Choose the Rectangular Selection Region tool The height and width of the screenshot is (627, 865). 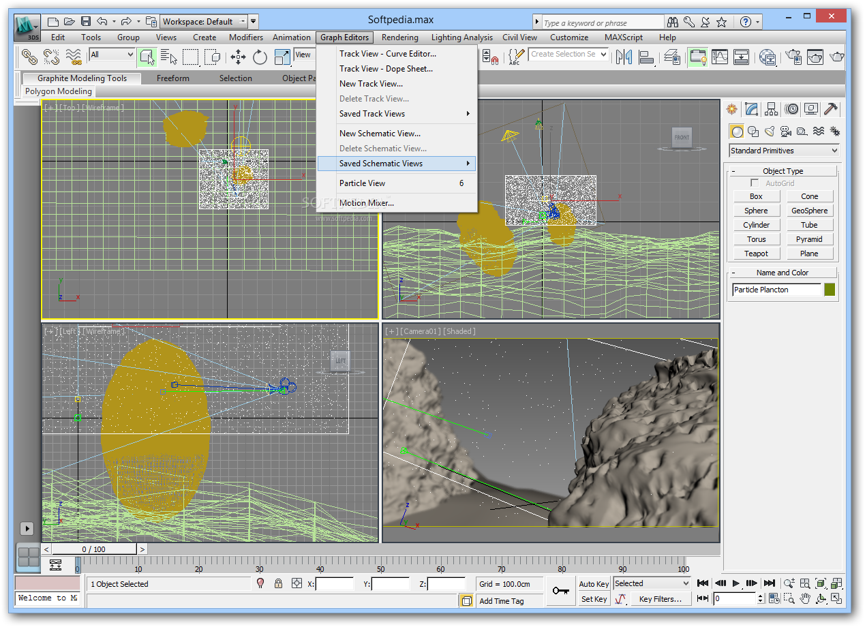coord(191,57)
